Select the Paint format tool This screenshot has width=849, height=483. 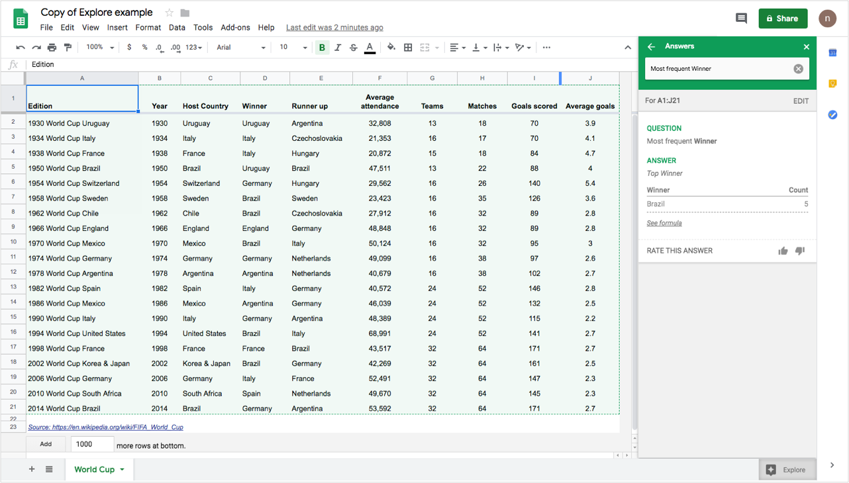[x=68, y=48]
